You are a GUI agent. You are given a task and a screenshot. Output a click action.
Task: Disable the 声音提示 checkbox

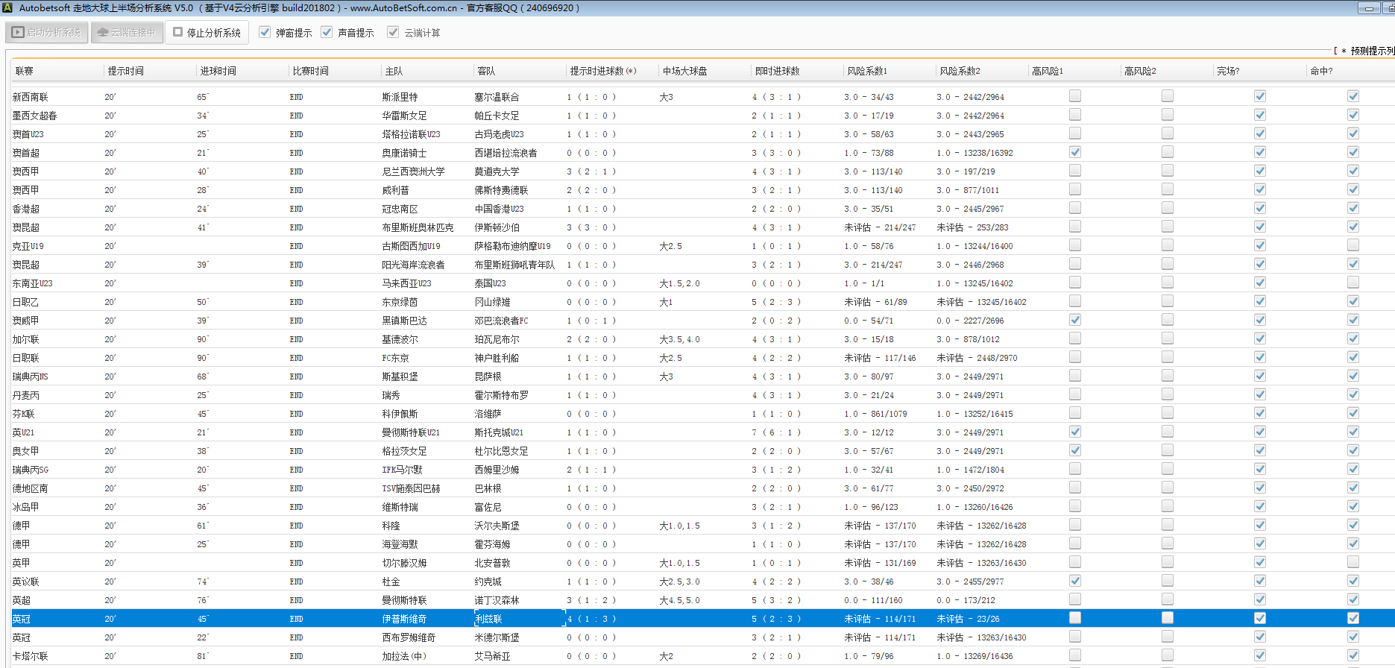[x=327, y=32]
